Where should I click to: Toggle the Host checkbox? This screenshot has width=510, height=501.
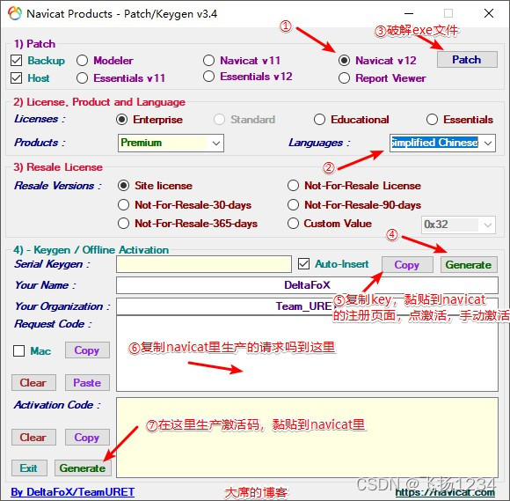(x=16, y=77)
